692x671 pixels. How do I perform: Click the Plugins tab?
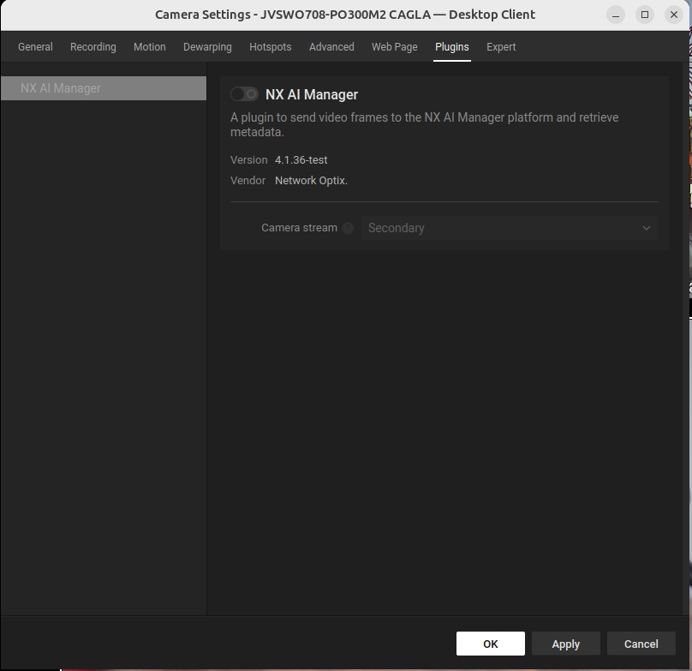coord(451,47)
